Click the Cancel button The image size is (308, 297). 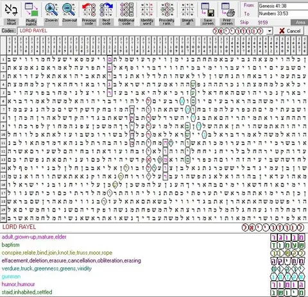pyautogui.click(x=289, y=31)
